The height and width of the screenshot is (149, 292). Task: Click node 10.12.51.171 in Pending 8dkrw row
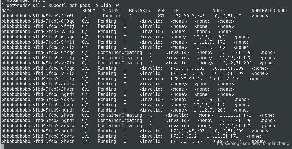pyautogui.click(x=209, y=100)
